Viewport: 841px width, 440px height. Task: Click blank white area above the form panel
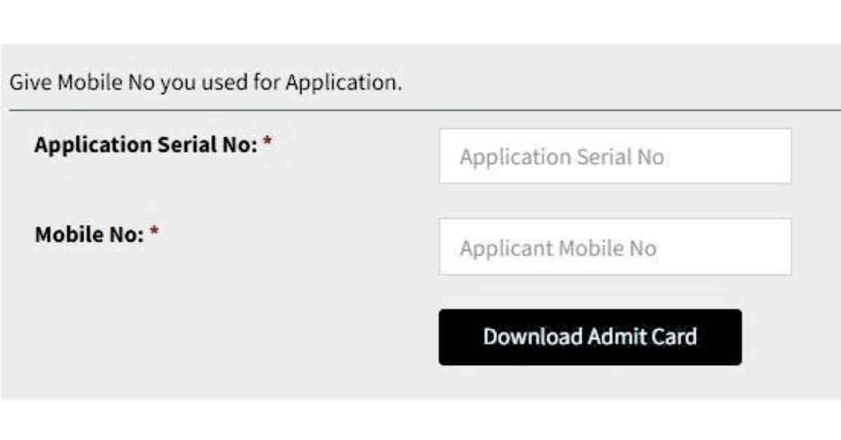pos(420,21)
